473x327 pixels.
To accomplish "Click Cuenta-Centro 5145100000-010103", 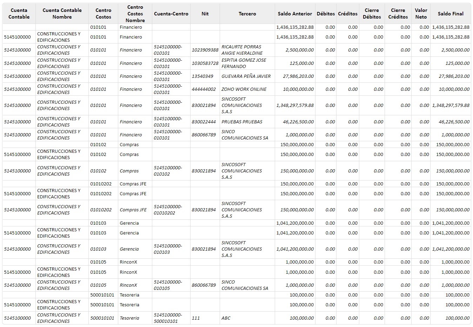I will [168, 249].
